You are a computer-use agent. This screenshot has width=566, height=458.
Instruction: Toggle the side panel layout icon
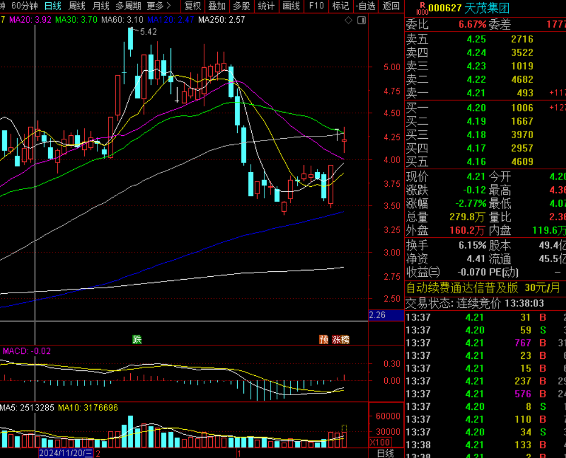361,20
